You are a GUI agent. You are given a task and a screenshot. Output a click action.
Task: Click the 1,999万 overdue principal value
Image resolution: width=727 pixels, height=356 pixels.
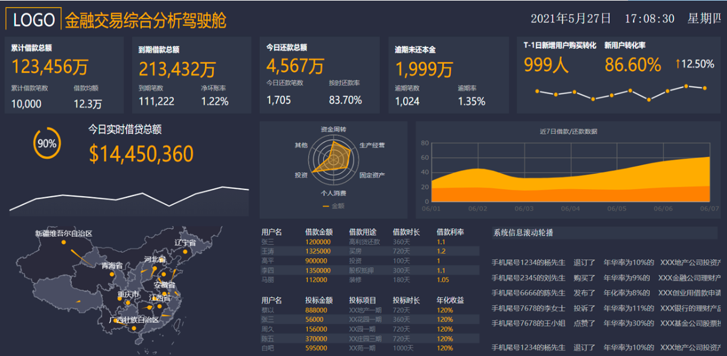pos(424,69)
